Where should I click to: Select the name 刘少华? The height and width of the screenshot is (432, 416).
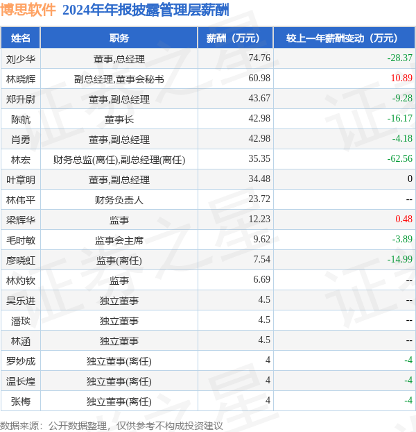coord(21,59)
